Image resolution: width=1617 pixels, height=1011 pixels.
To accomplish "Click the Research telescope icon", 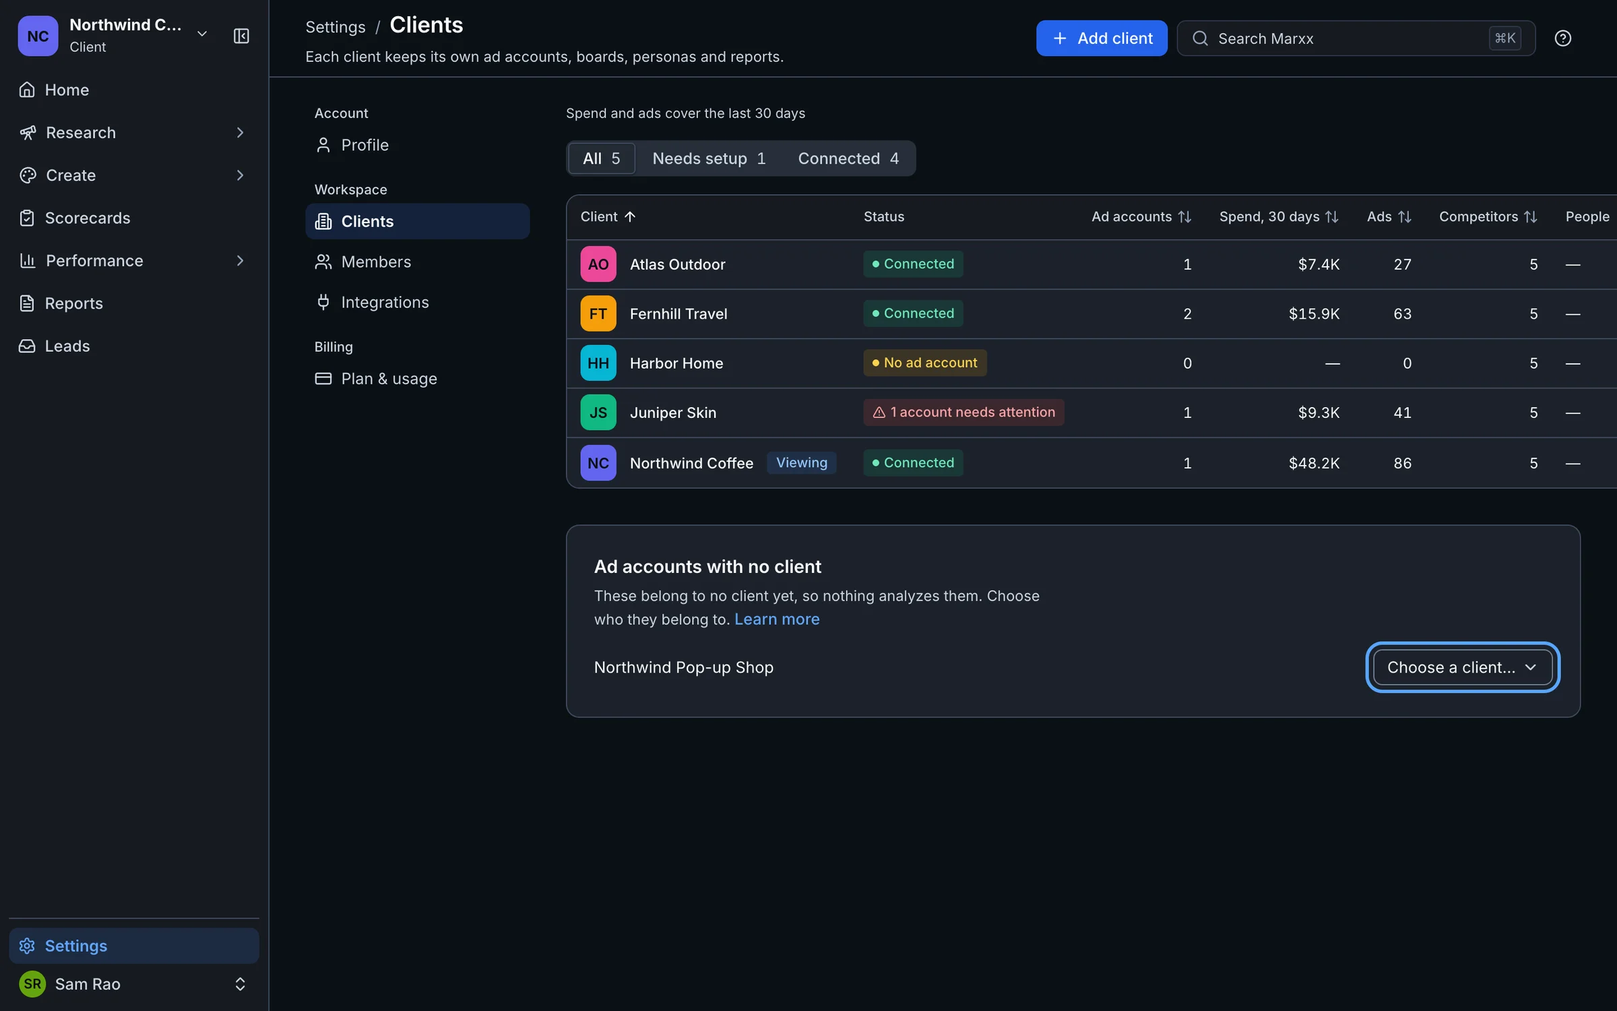I will (27, 132).
